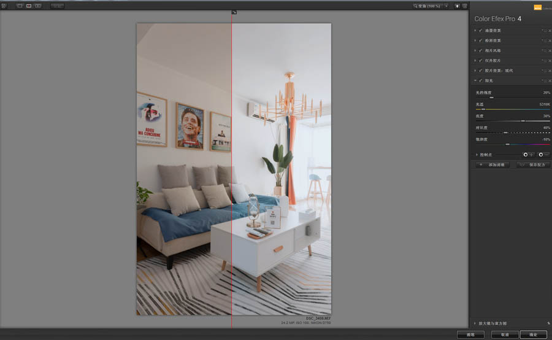Click the panel toggle icon next to the light bulb
Image resolution: width=552 pixels, height=340 pixels.
pos(465,6)
